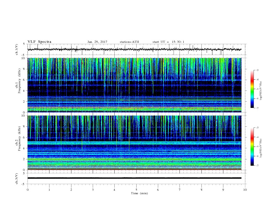Select the date text "Jan. 28, 2017"
The image size is (276, 213).
(x=97, y=42)
